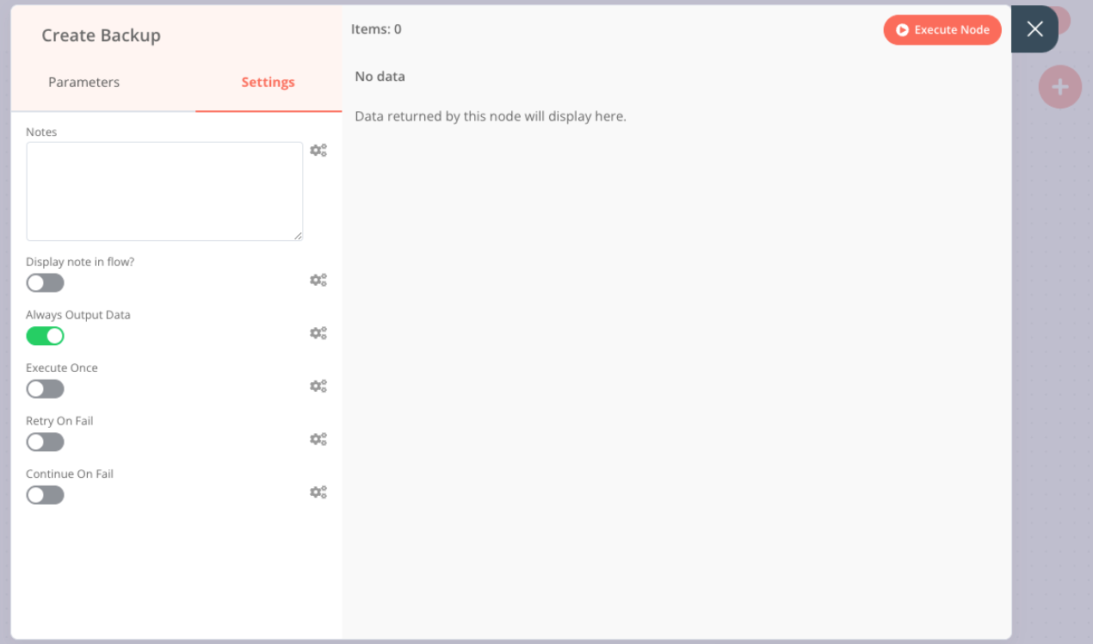Click the plus icon on the canvas edge
Image resolution: width=1093 pixels, height=644 pixels.
coord(1059,87)
